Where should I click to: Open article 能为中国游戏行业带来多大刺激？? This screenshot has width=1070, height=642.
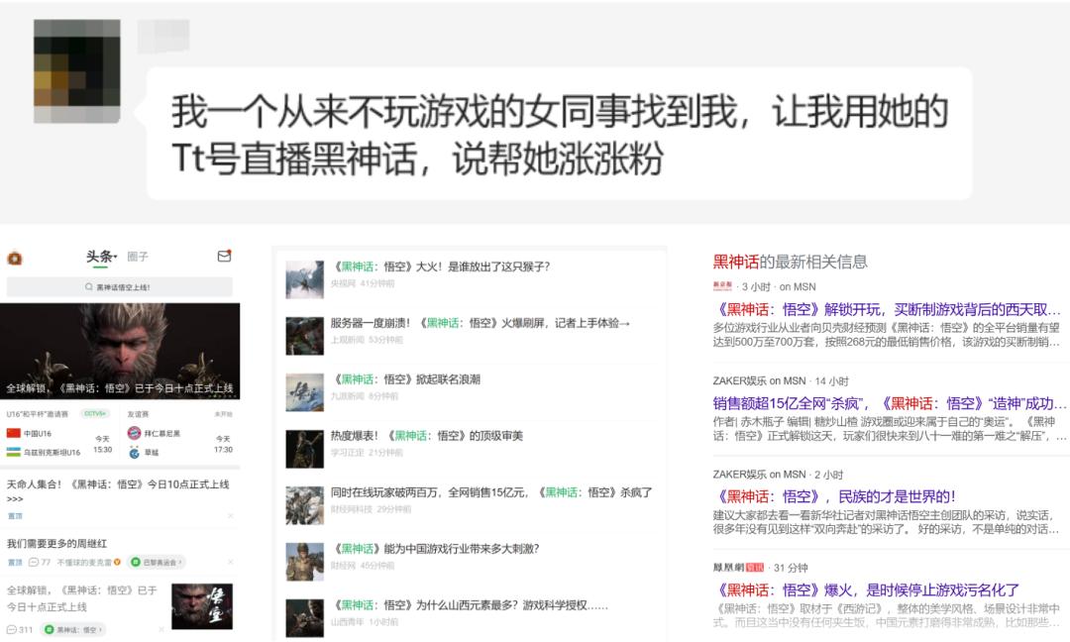point(435,549)
